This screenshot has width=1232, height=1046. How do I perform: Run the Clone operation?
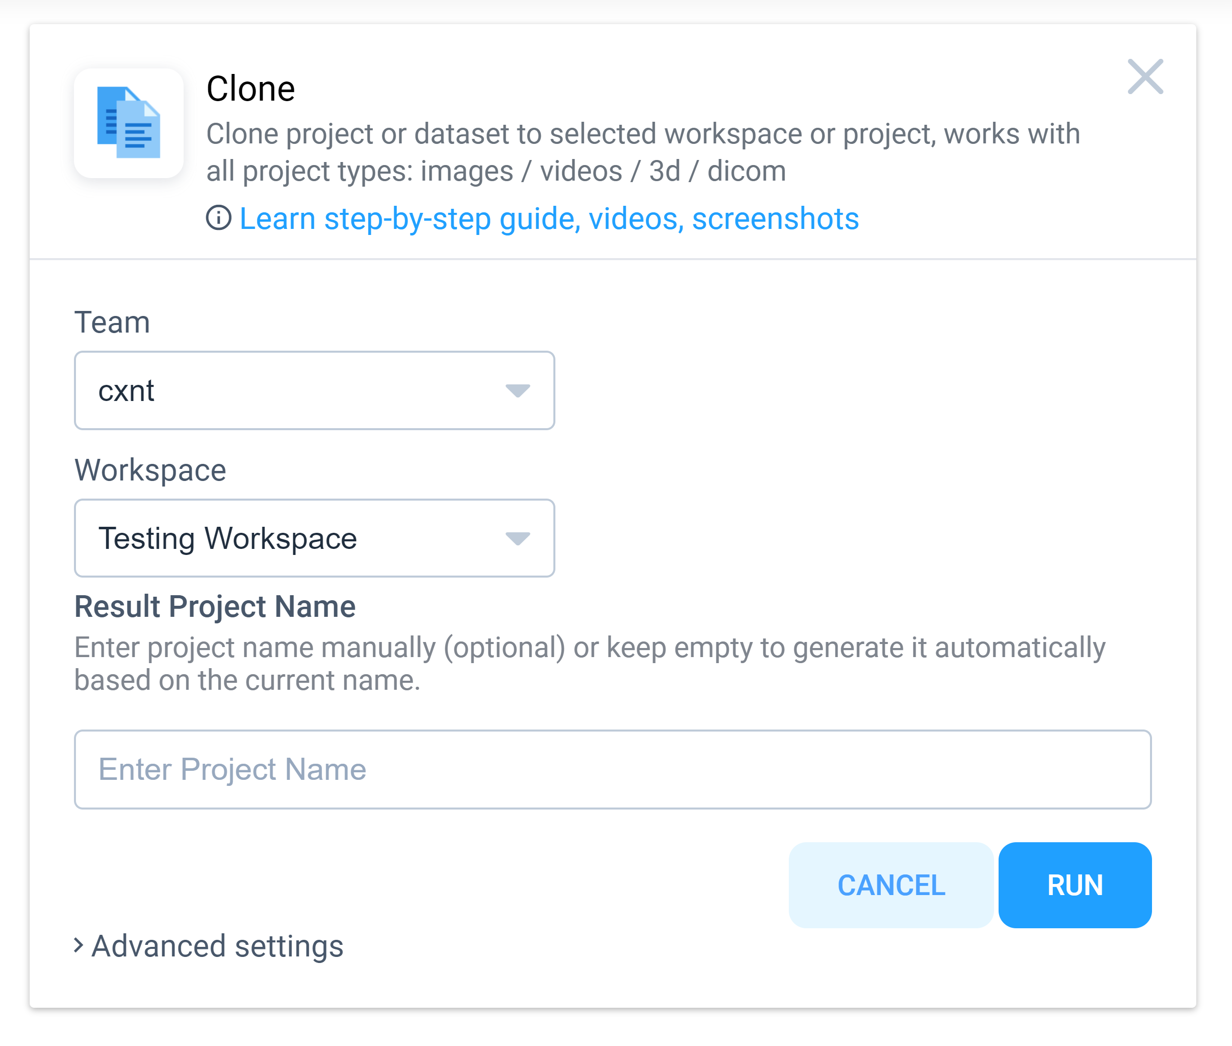click(1075, 886)
